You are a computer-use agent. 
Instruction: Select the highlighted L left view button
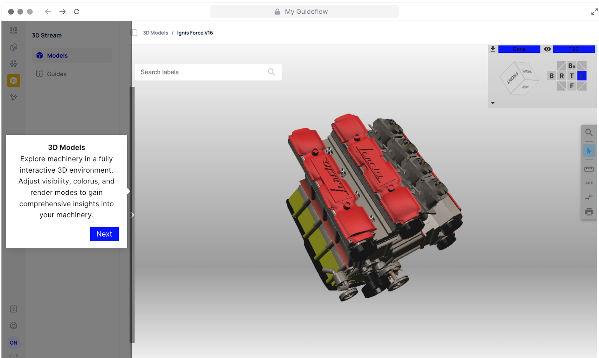tap(582, 76)
